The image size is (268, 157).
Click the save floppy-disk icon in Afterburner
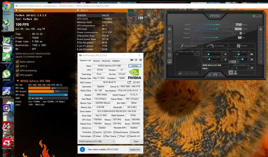tap(215, 75)
